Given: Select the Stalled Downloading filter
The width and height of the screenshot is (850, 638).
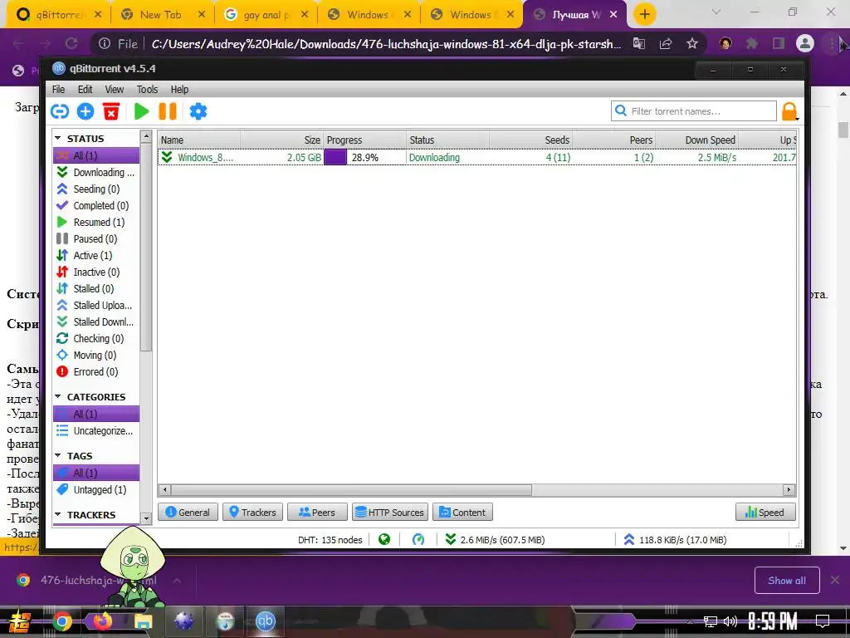Looking at the screenshot, I should (x=96, y=321).
